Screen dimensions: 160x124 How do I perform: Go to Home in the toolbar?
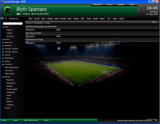[x=30, y=19]
